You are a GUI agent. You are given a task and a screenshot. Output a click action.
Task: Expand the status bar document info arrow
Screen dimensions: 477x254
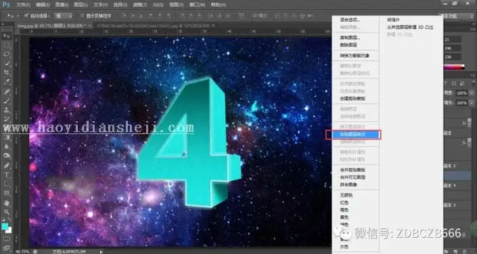pos(101,251)
